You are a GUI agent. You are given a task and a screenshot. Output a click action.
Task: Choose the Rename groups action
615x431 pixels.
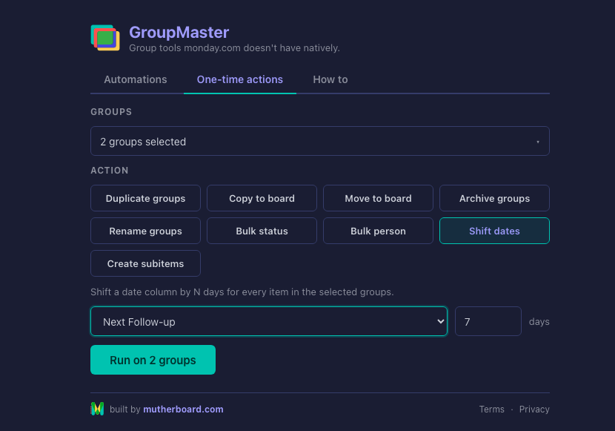pyautogui.click(x=145, y=231)
